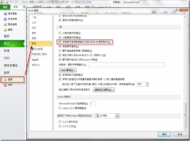Click the 儲存檔案 save icon in backstage menu
The height and width of the screenshot is (141, 190).
point(5,14)
